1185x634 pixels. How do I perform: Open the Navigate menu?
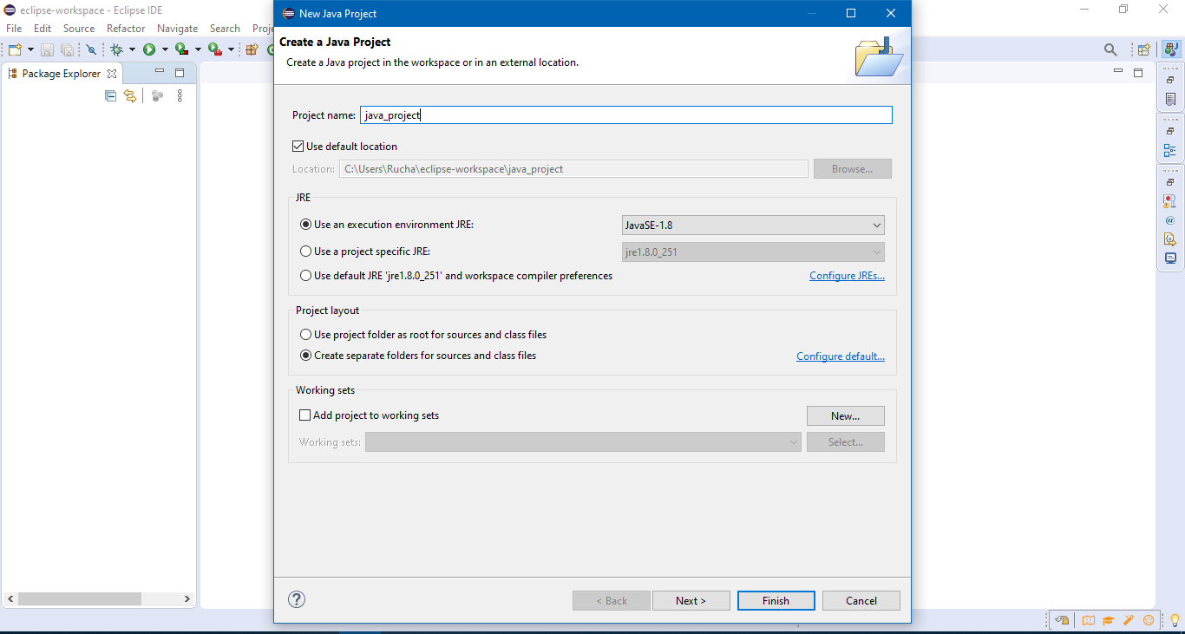point(177,28)
